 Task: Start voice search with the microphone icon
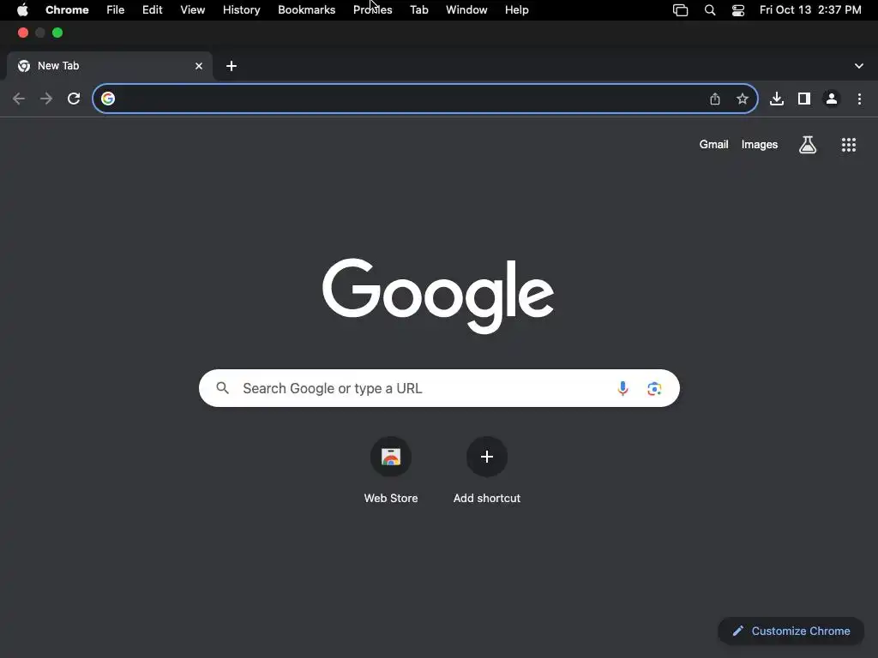[622, 388]
